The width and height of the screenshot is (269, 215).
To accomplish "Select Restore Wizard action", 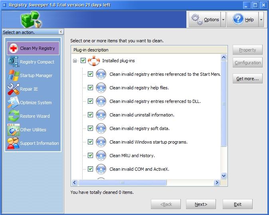I will click(x=33, y=116).
